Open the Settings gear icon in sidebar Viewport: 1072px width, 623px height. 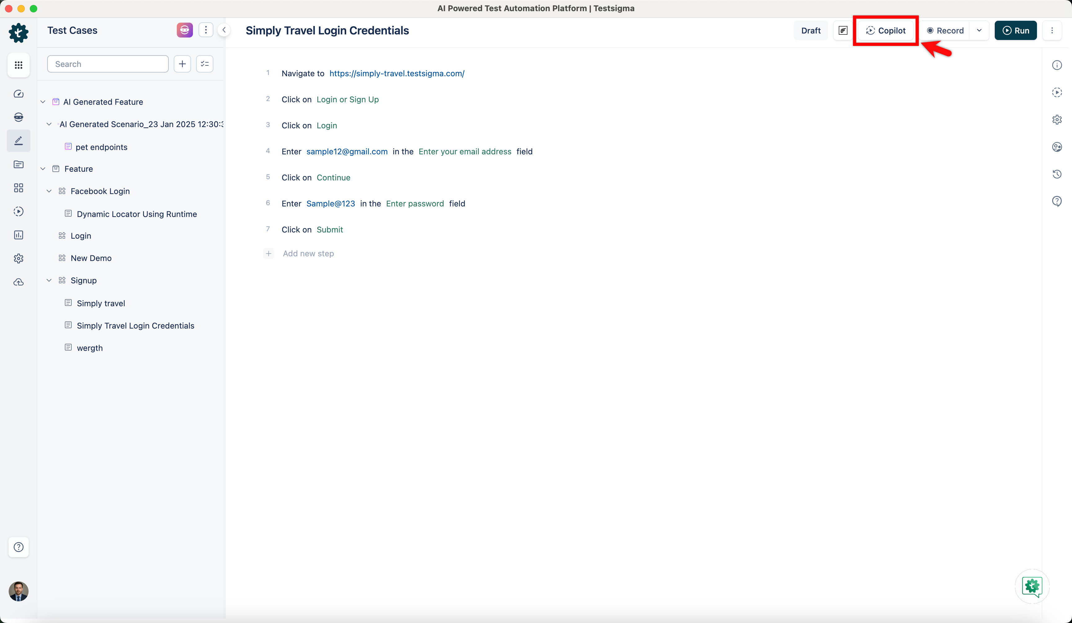pyautogui.click(x=18, y=259)
